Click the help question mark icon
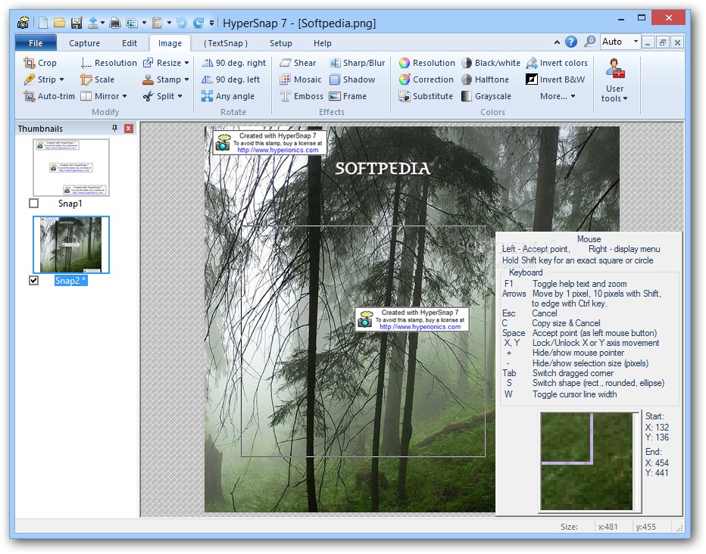Image resolution: width=706 pixels, height=554 pixels. tap(571, 42)
